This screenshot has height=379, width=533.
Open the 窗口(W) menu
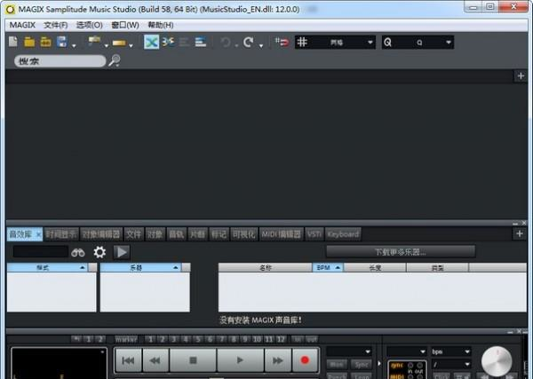[125, 25]
